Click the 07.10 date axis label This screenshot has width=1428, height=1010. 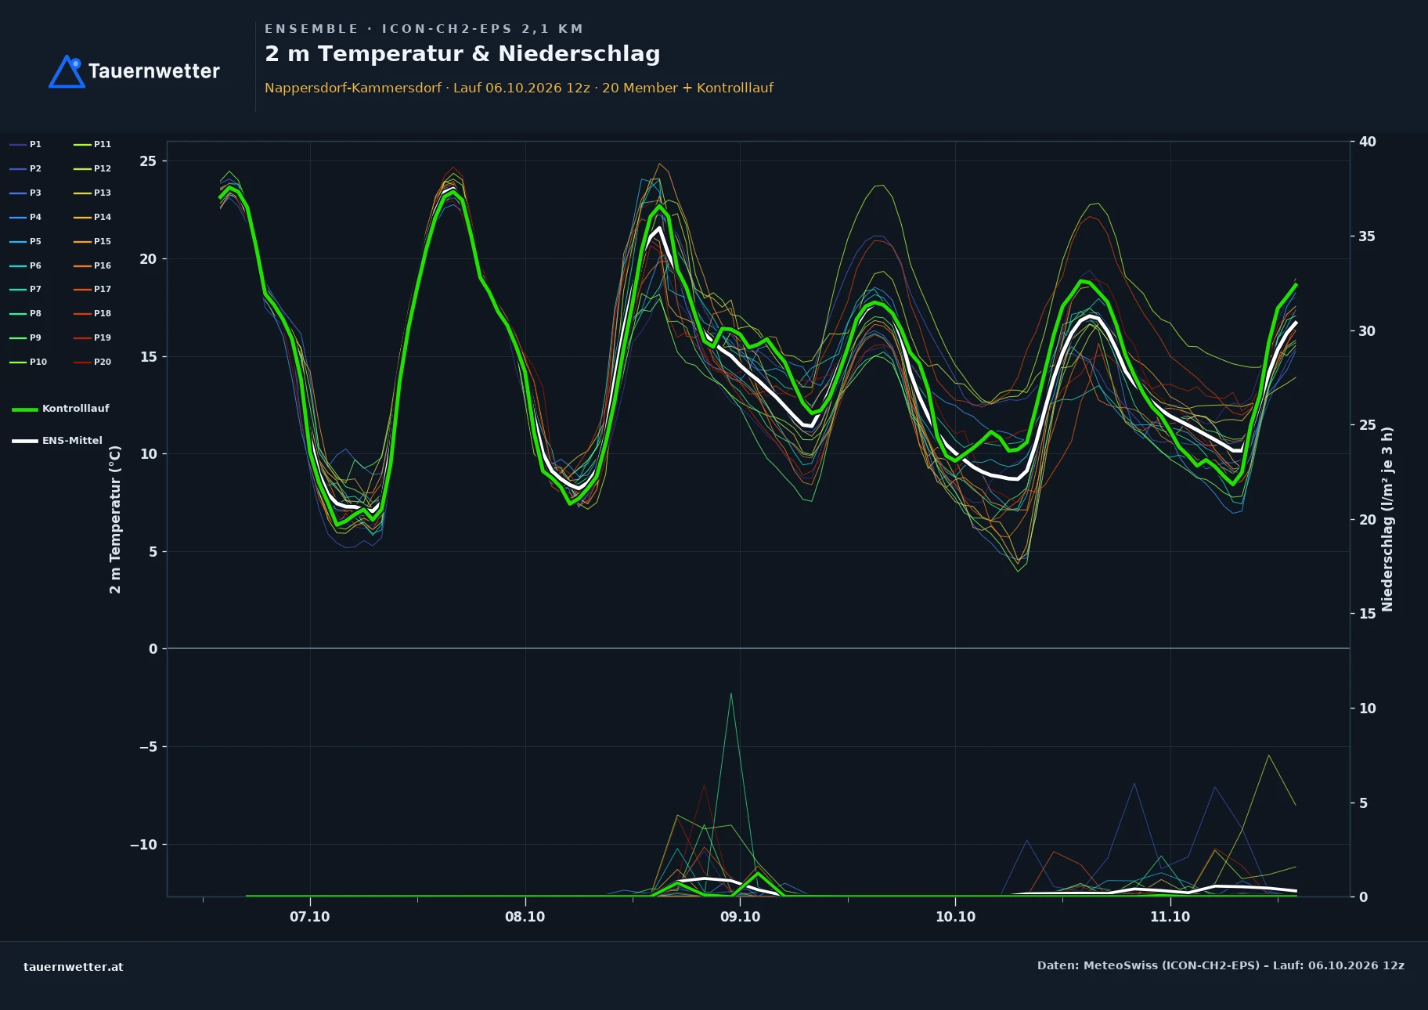310,917
